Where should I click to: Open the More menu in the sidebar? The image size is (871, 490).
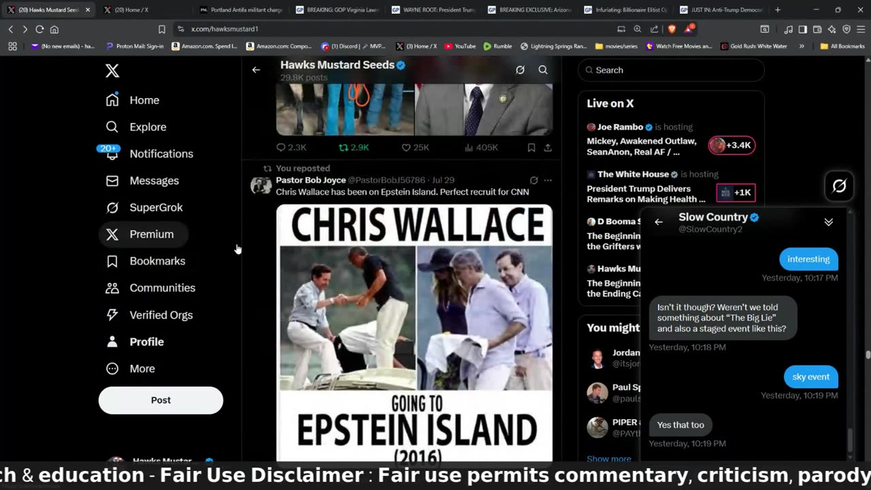pyautogui.click(x=131, y=368)
